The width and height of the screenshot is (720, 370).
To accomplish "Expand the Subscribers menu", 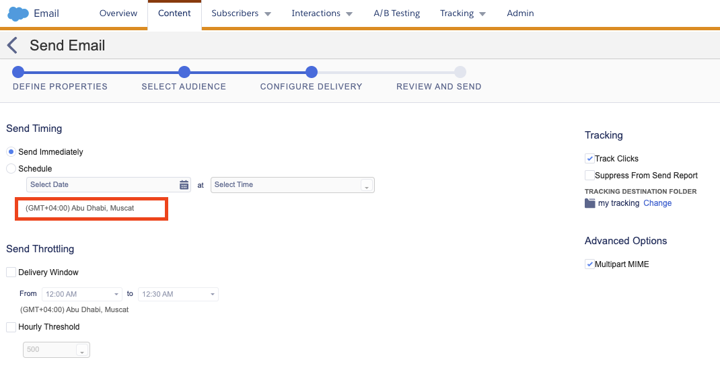I will click(x=241, y=13).
